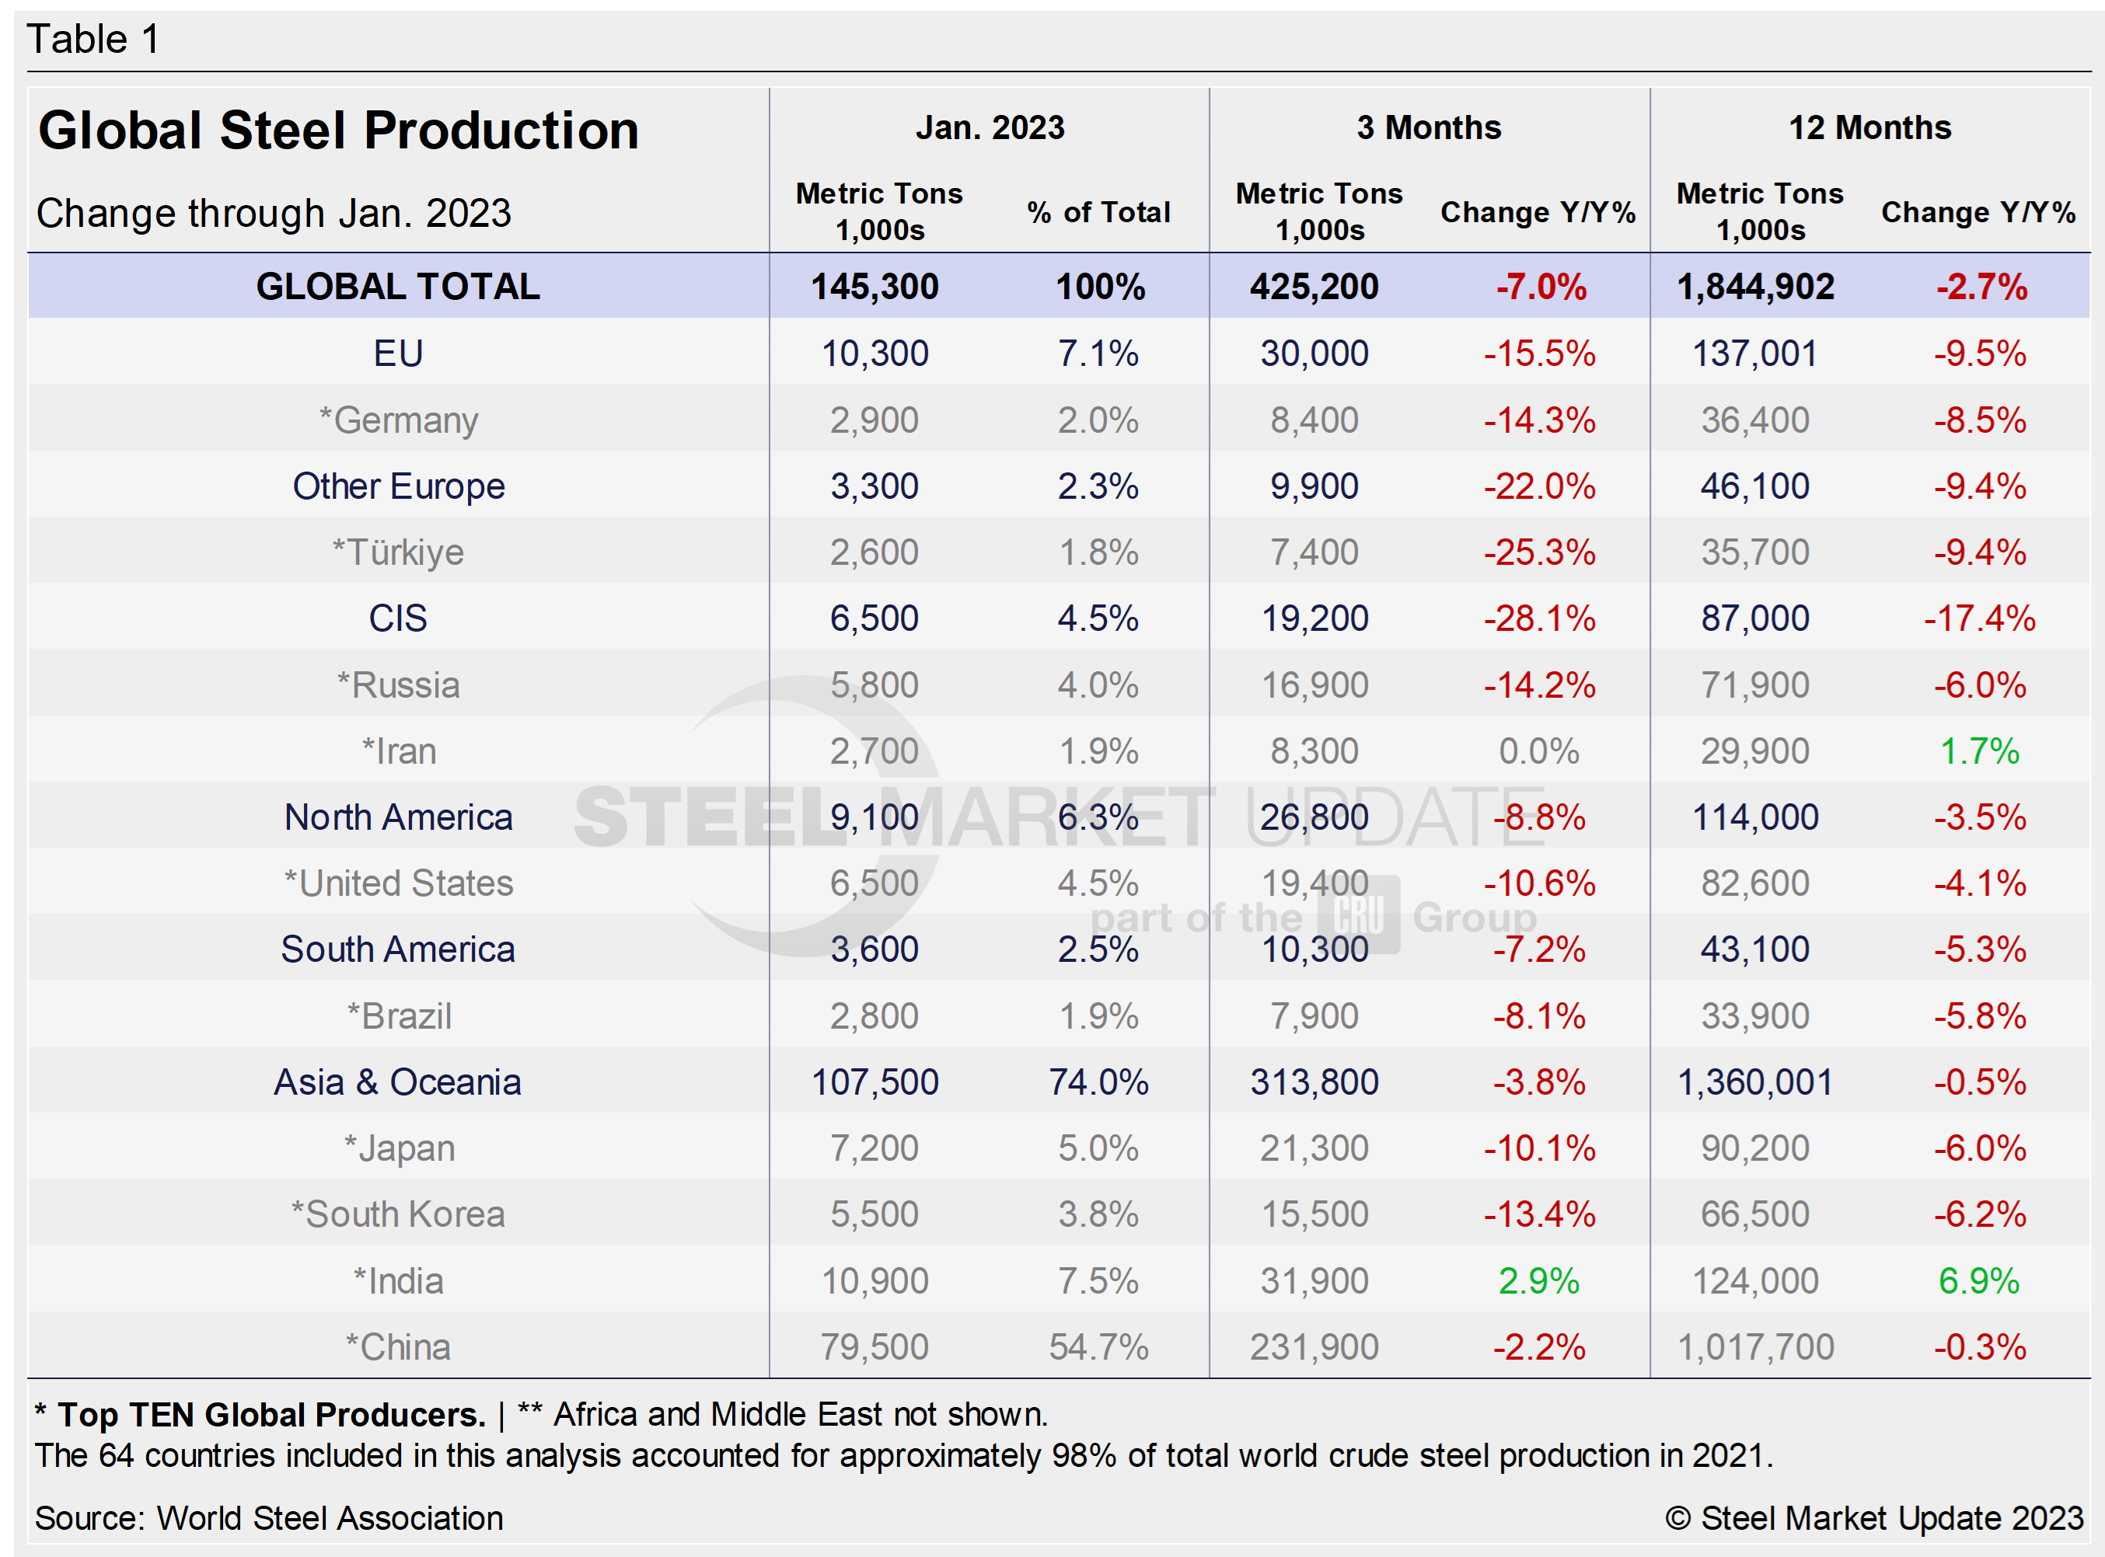Click the Top TEN Global Producers footnote
This screenshot has height=1557, width=2105.
coord(261,1415)
